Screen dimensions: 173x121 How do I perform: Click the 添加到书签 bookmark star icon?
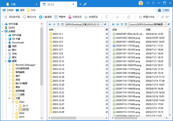point(5,17)
